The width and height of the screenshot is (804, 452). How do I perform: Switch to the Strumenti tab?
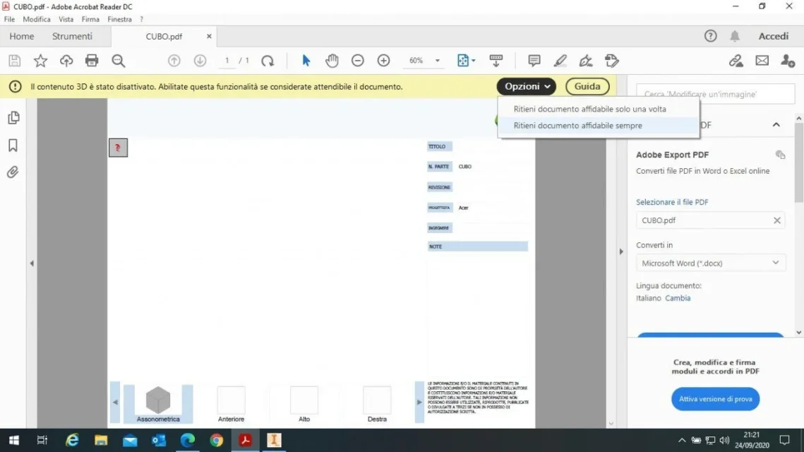[72, 36]
